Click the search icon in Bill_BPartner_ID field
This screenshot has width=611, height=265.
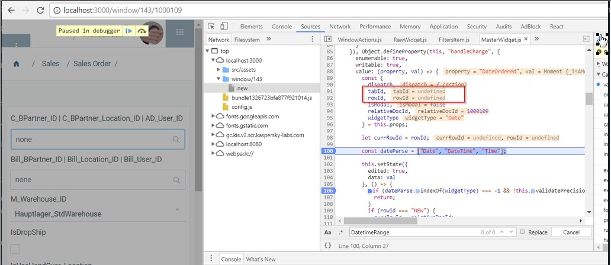pos(176,180)
